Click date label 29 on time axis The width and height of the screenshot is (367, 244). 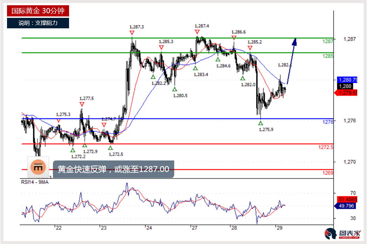(x=279, y=228)
